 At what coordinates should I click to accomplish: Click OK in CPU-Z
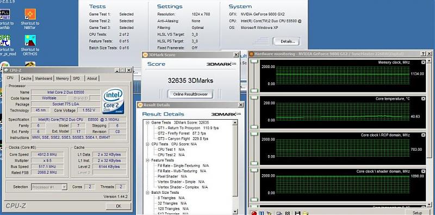119,206
